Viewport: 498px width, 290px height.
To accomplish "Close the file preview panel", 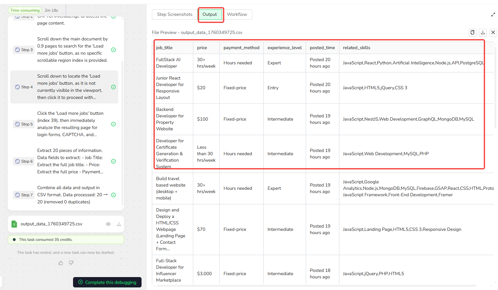I will [493, 32].
